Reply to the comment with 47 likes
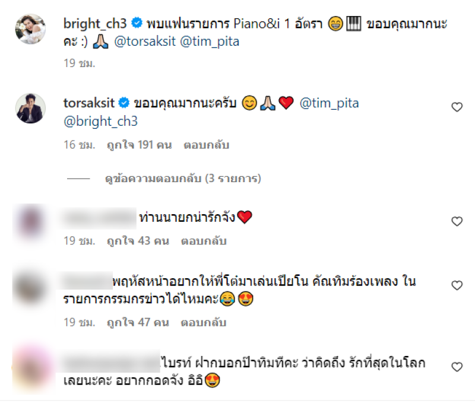 click(x=206, y=323)
